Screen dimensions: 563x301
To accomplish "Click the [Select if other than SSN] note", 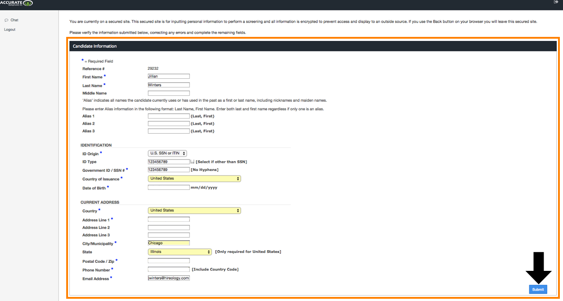I will click(x=221, y=162).
